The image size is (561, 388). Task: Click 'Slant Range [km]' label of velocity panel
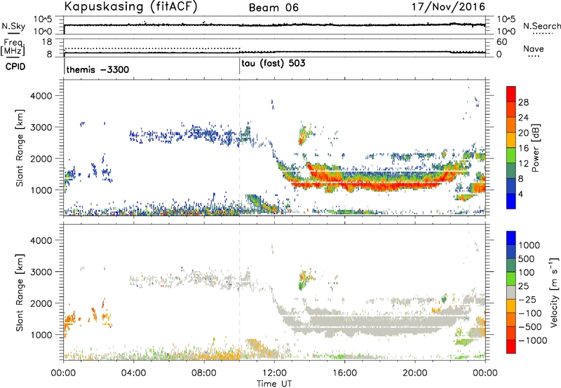20,293
